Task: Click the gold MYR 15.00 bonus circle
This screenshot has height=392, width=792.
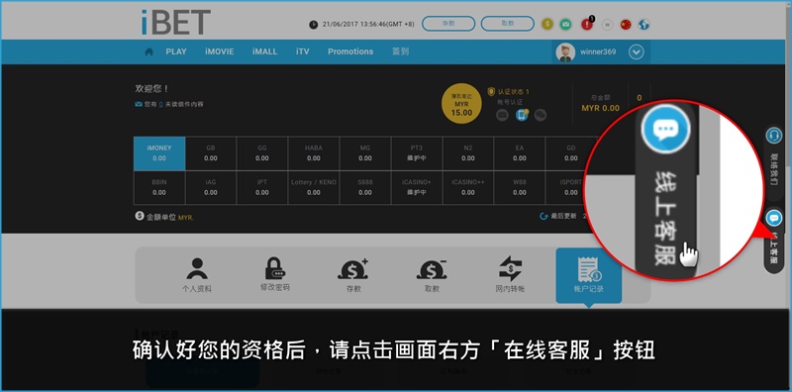Action: point(461,104)
